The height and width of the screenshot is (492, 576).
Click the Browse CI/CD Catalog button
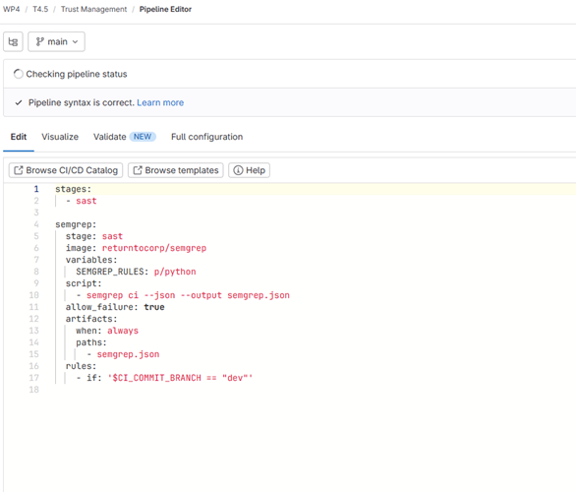(x=66, y=170)
